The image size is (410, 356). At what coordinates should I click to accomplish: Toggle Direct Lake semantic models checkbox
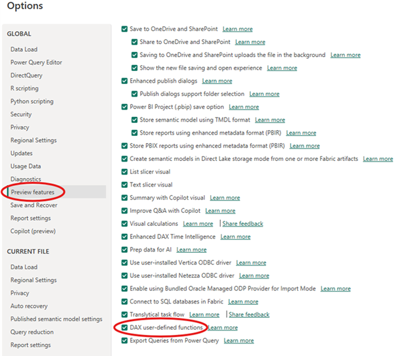tap(124, 159)
